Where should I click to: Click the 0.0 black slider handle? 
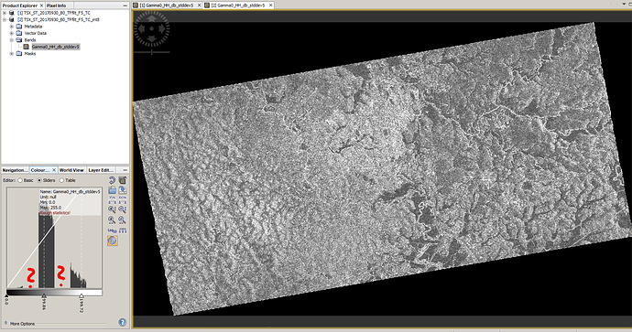(x=6, y=296)
